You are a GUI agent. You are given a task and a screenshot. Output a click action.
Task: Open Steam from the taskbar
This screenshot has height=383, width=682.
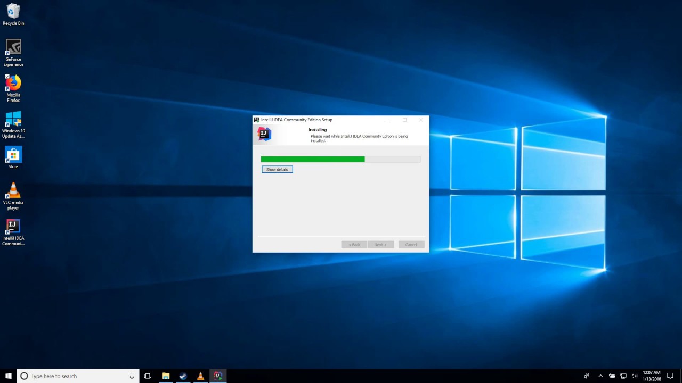tap(183, 376)
